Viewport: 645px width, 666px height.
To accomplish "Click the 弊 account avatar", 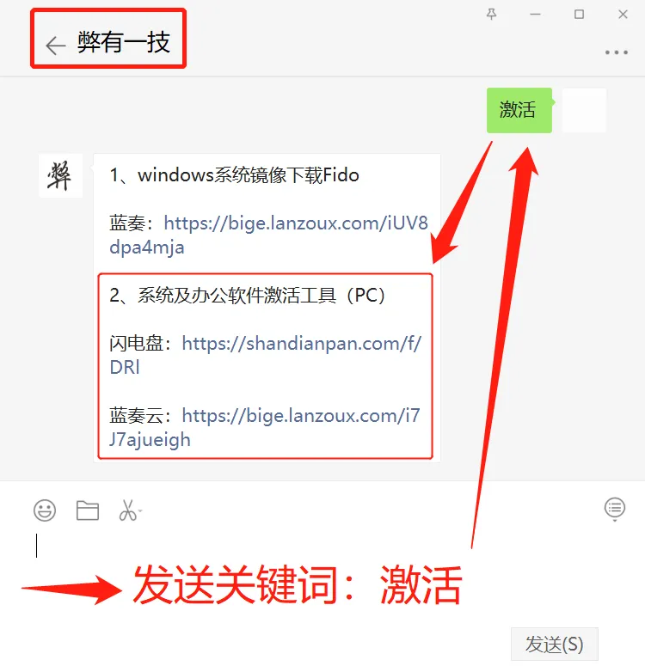I will tap(60, 175).
